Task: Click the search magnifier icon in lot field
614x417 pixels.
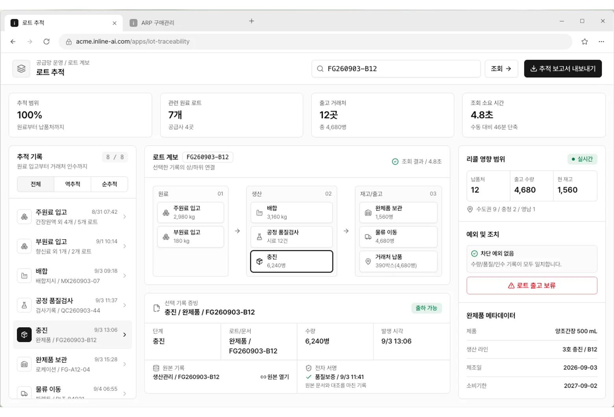Action: tap(320, 69)
